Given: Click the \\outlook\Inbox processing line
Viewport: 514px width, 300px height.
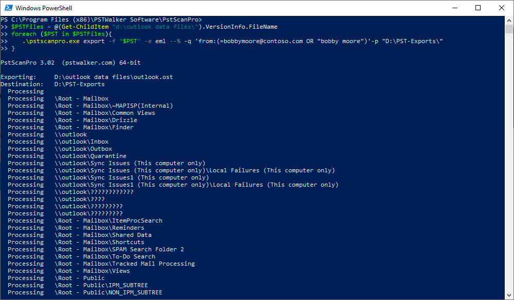Looking at the screenshot, I should pos(82,142).
